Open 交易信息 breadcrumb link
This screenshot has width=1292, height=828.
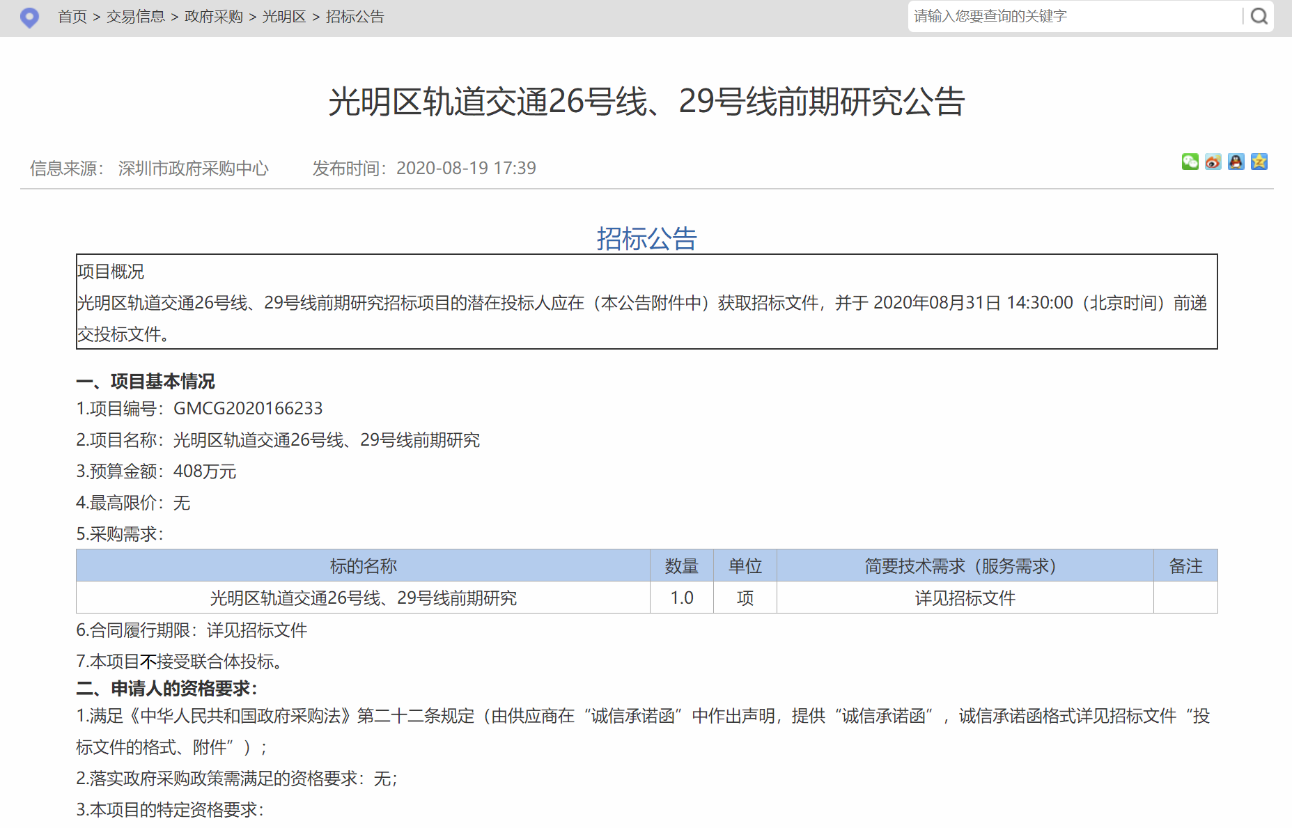pyautogui.click(x=135, y=17)
